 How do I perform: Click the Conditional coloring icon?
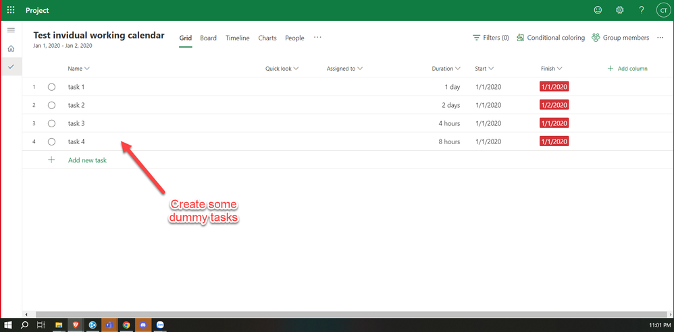tap(520, 38)
